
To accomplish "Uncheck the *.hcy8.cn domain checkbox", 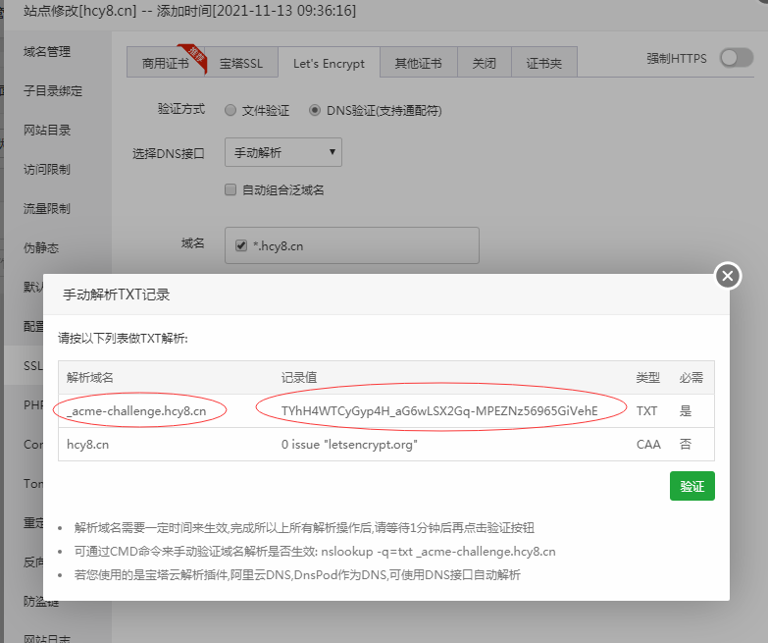I will click(241, 246).
